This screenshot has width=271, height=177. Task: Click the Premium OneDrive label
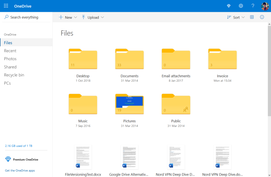pos(25,159)
